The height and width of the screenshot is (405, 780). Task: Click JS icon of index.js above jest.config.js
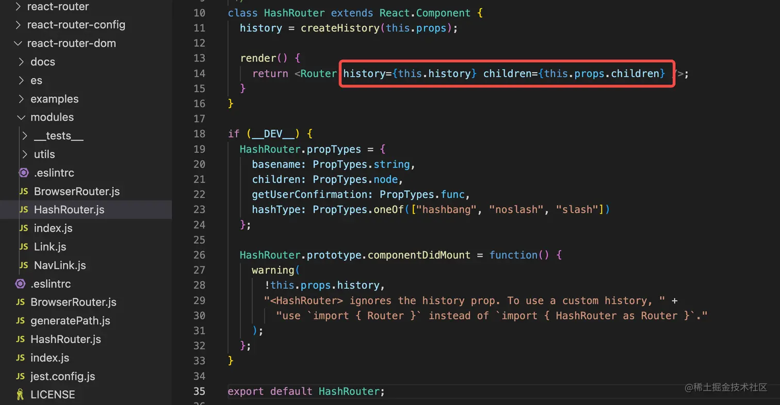[x=20, y=358]
